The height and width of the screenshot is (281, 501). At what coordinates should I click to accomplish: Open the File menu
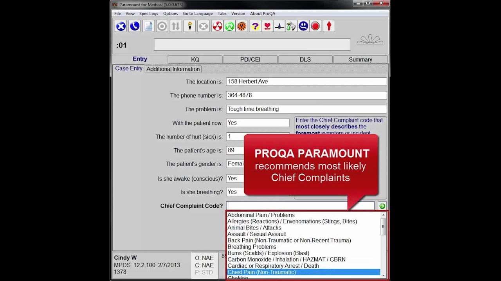point(117,14)
